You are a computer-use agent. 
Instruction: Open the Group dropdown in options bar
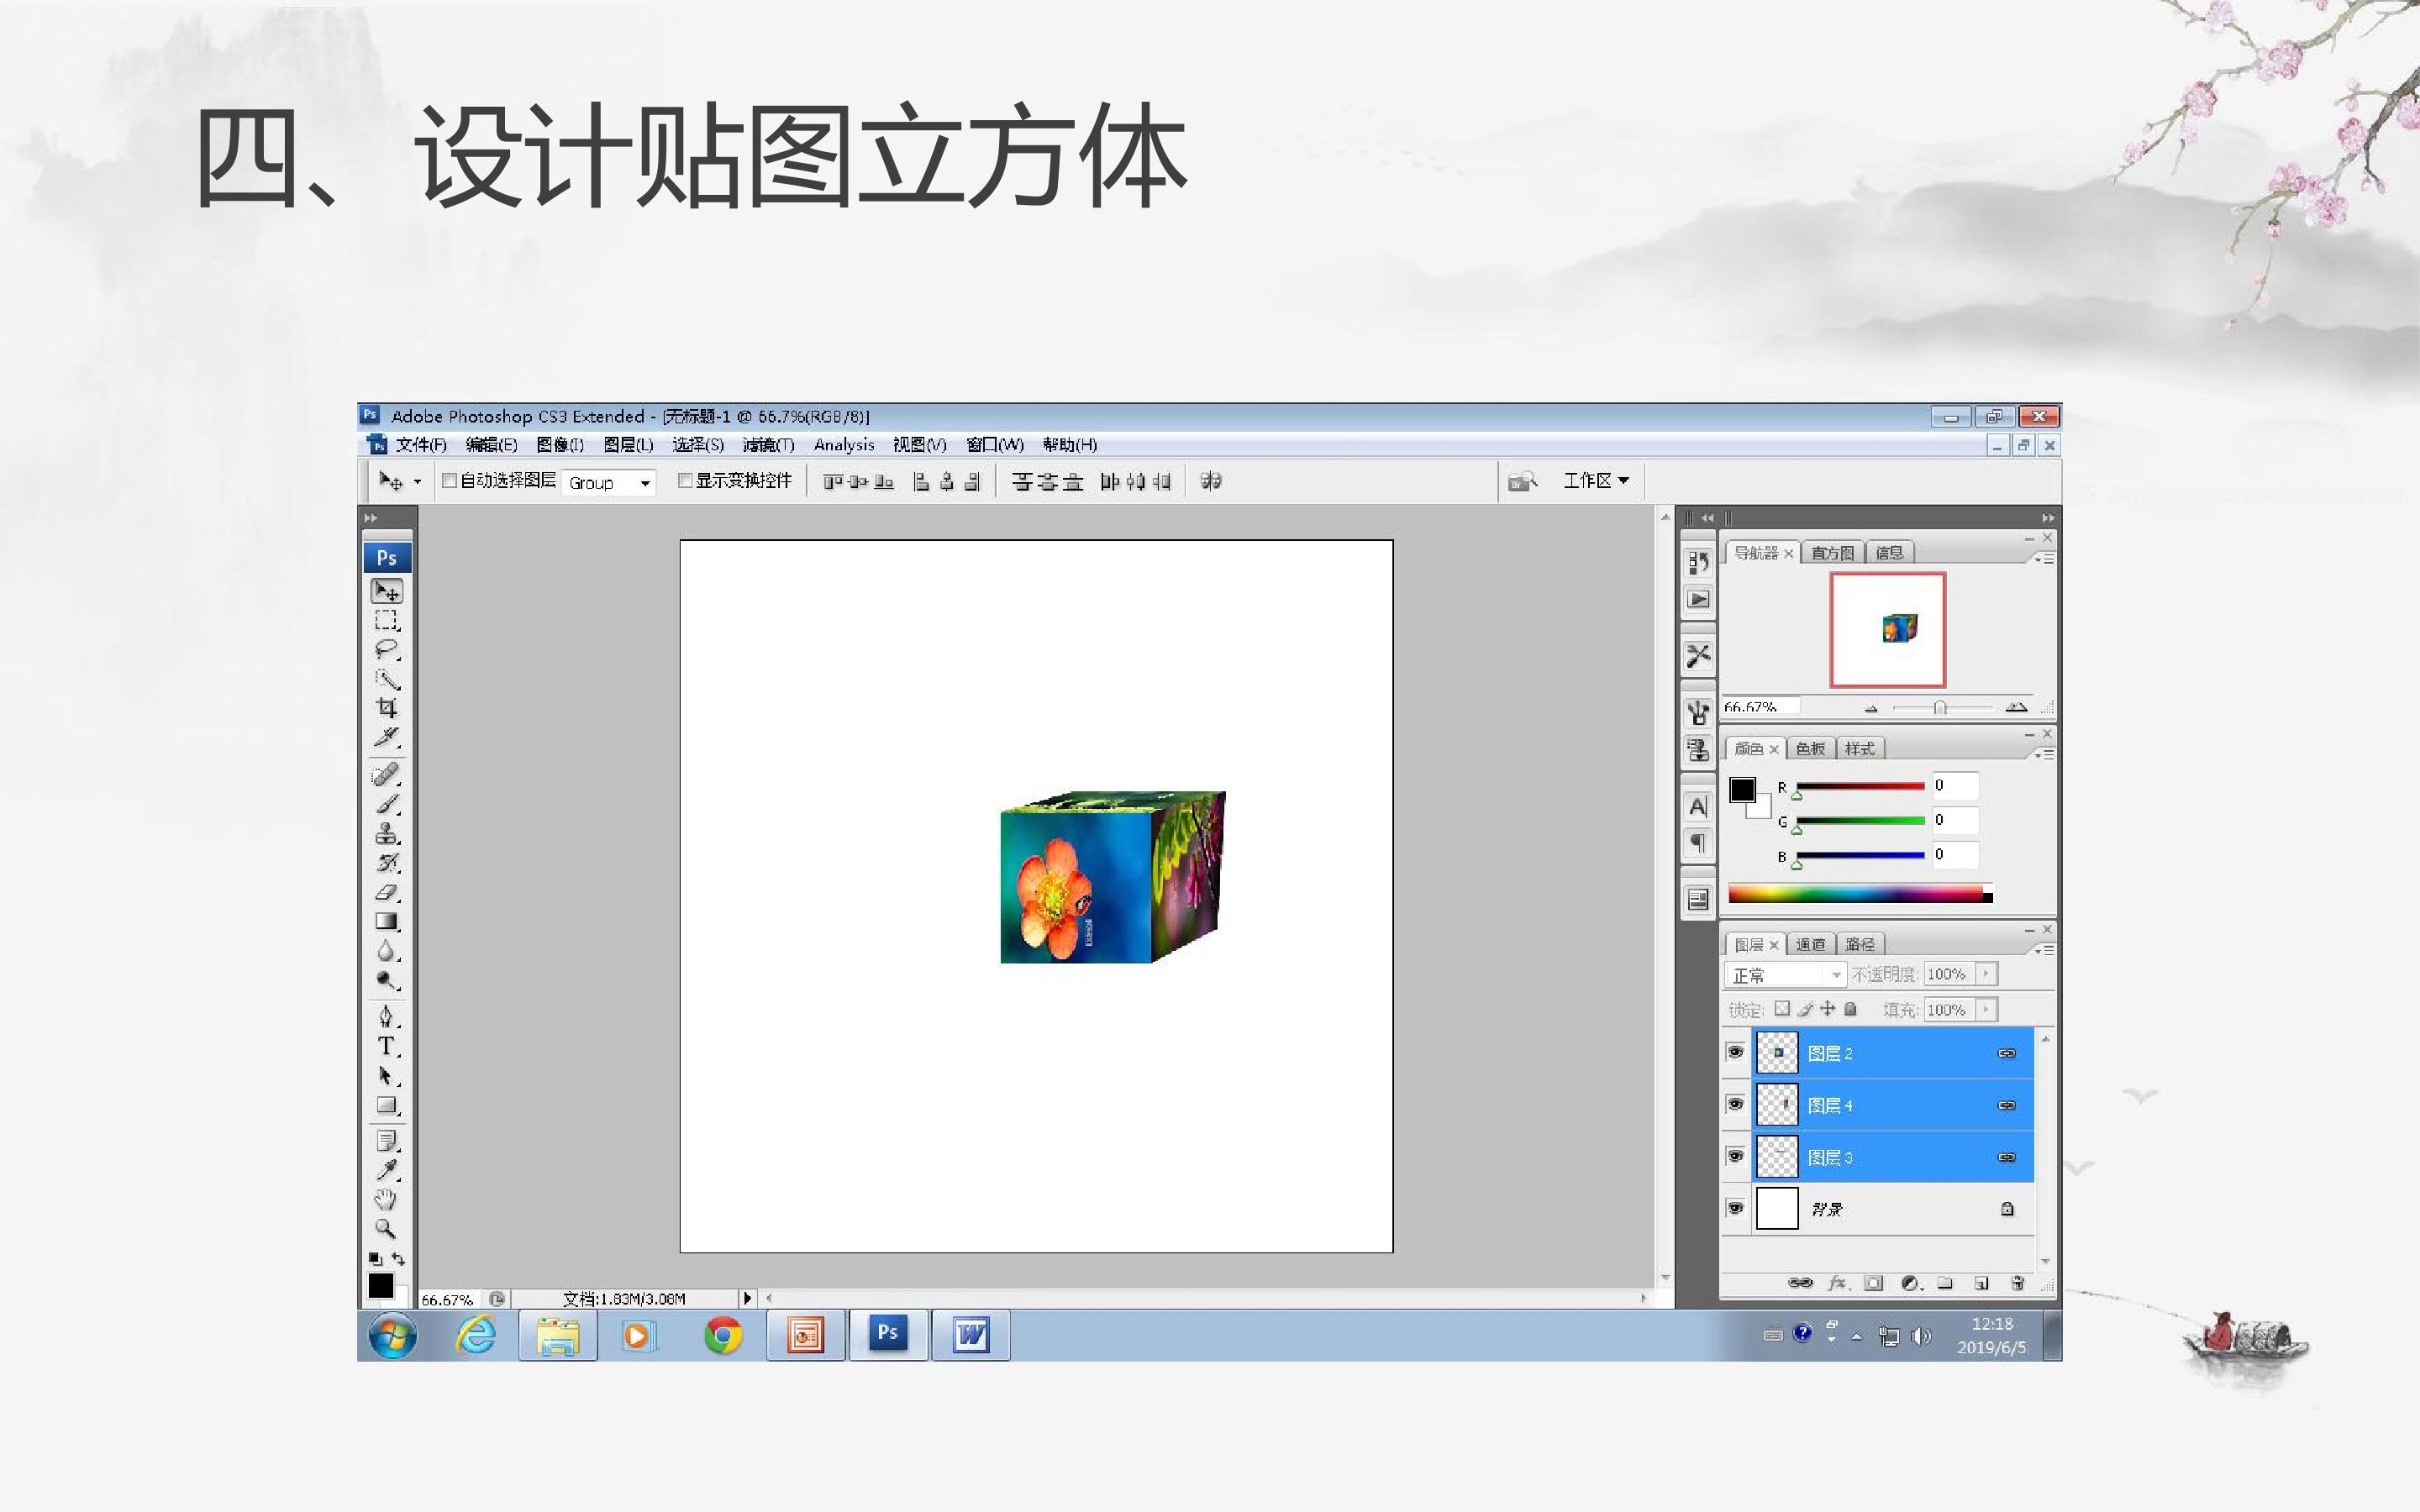click(608, 483)
